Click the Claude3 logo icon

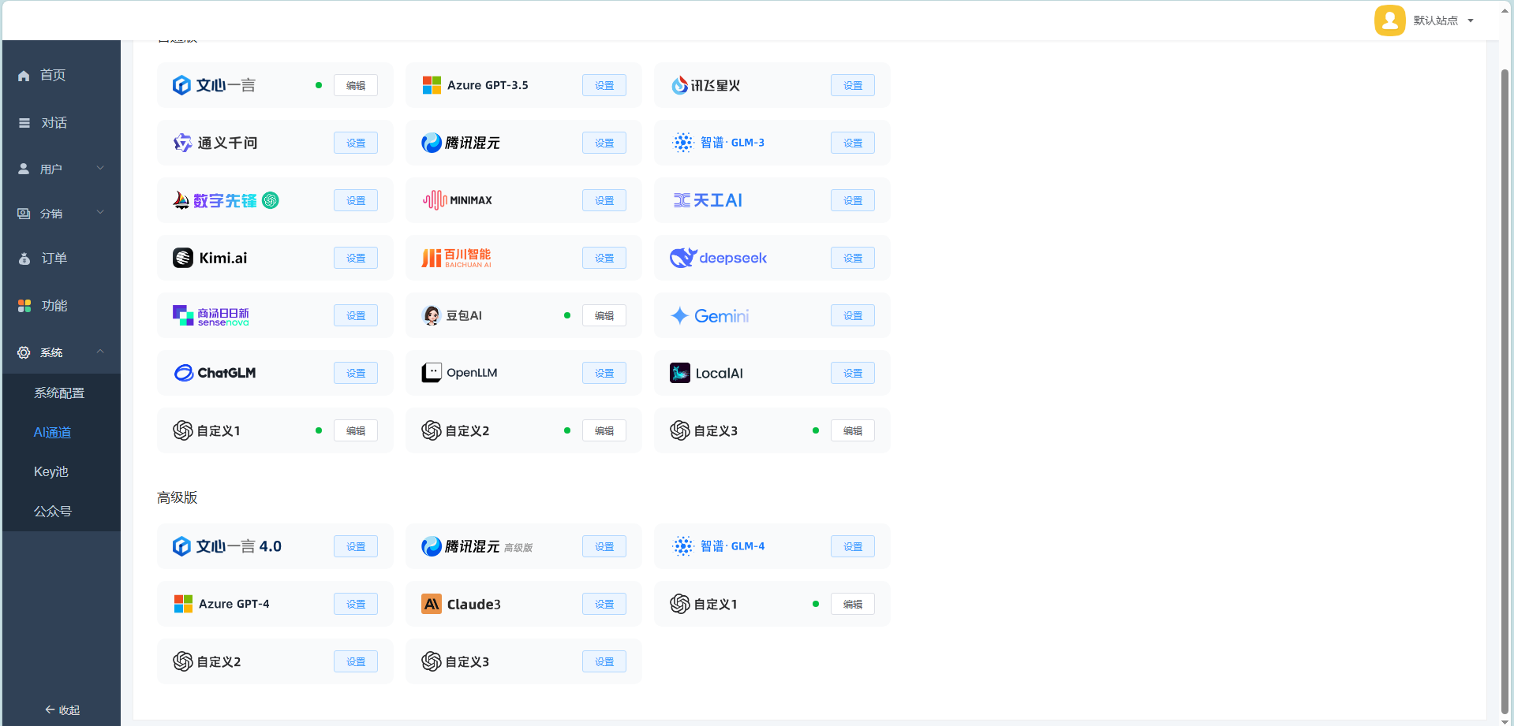(x=432, y=604)
